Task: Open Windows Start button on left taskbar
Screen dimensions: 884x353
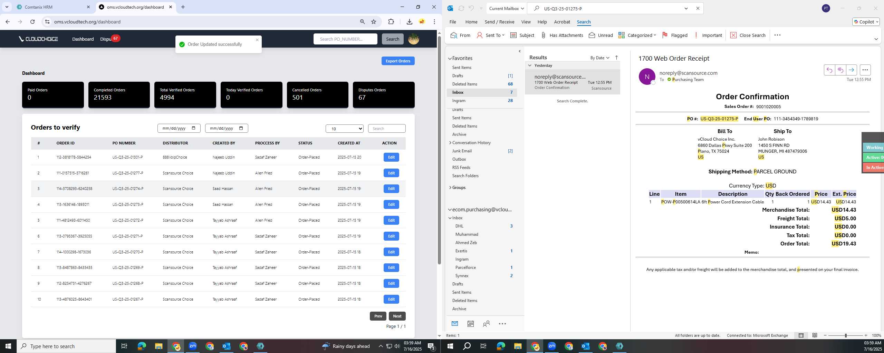Action: pyautogui.click(x=8, y=346)
